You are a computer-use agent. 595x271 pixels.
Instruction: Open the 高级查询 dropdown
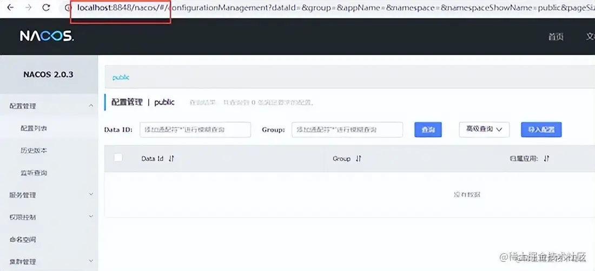[x=484, y=130]
